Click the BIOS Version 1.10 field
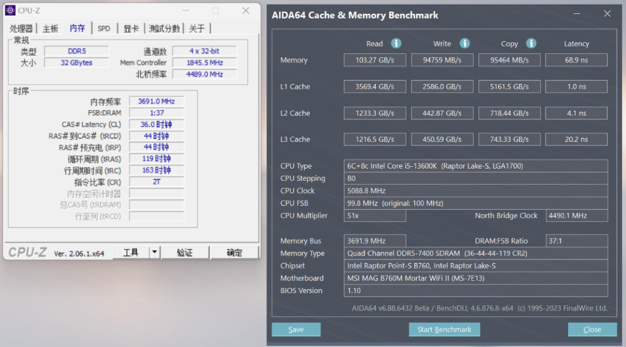This screenshot has height=347, width=626. 475,290
